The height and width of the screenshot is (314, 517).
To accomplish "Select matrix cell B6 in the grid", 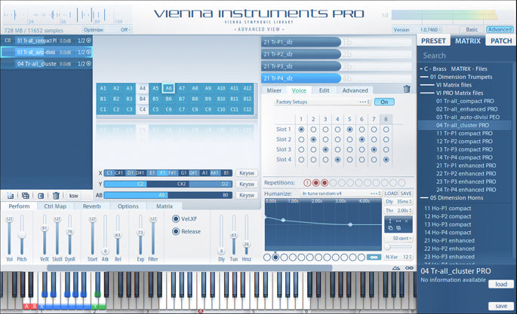I will click(x=169, y=98).
